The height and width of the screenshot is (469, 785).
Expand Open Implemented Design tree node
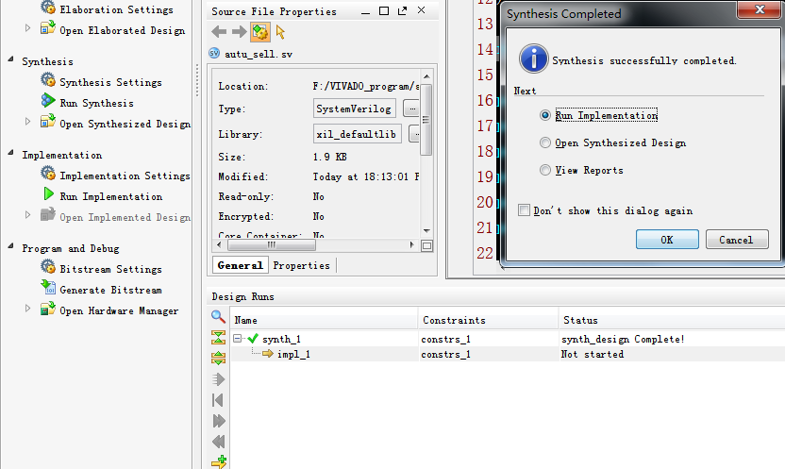tap(28, 215)
